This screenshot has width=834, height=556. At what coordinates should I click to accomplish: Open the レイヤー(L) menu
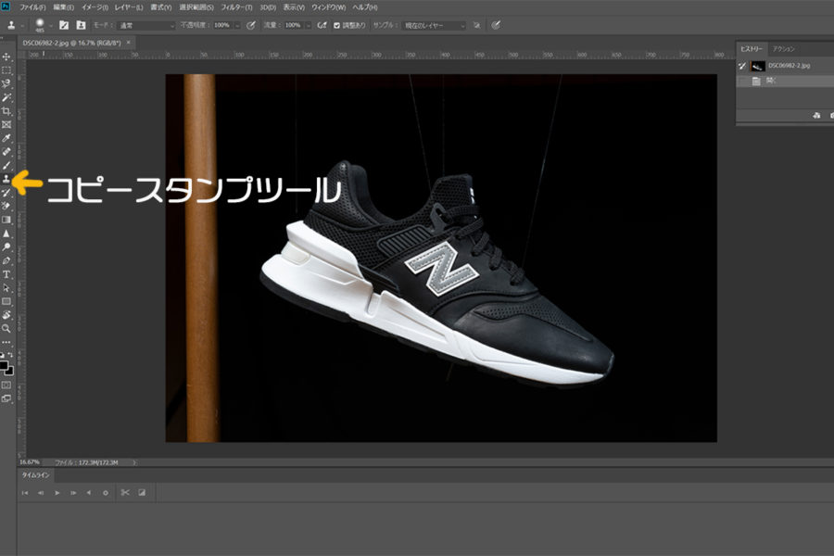[x=129, y=7]
